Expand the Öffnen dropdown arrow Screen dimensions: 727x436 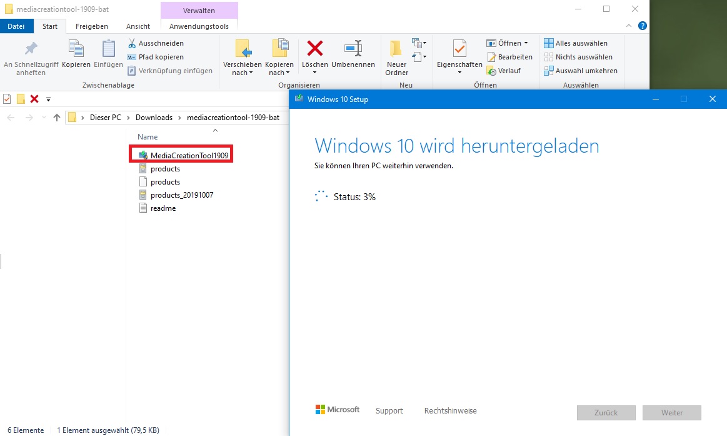[526, 43]
